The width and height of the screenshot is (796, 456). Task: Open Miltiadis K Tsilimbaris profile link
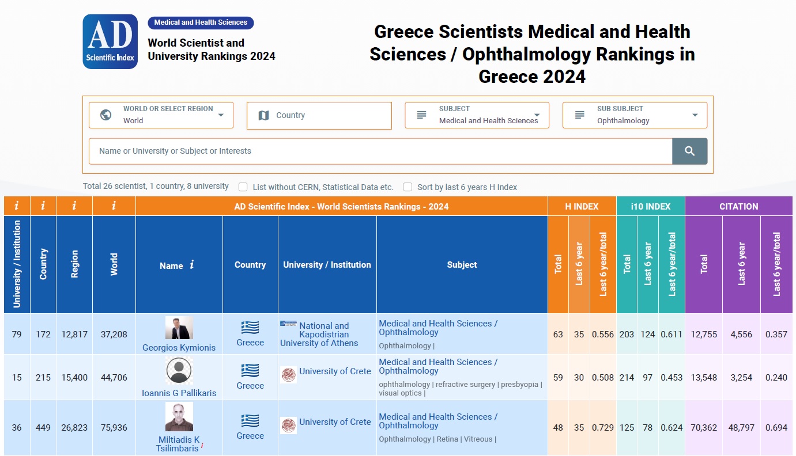(179, 444)
